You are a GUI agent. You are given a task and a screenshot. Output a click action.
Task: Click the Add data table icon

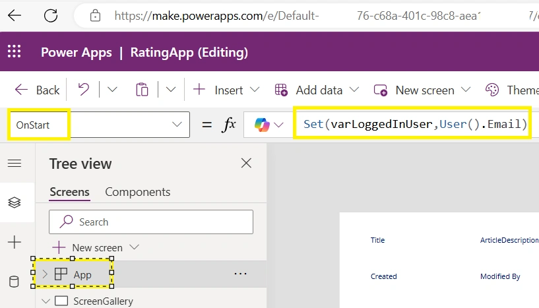281,90
